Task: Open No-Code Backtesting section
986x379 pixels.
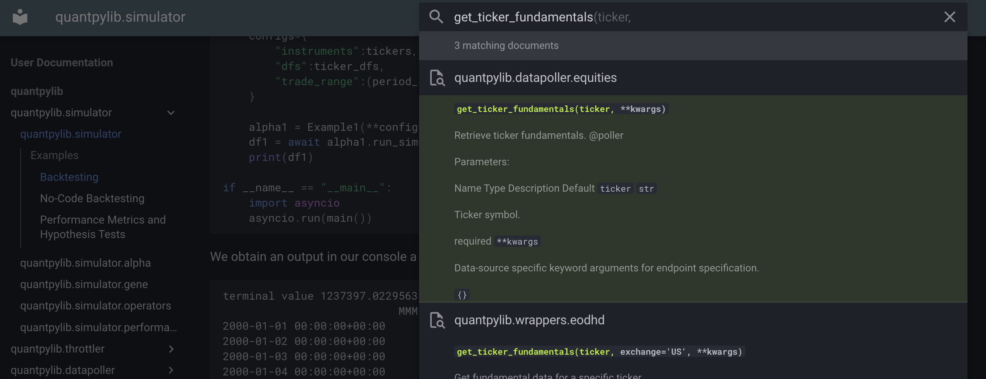Action: click(x=92, y=199)
